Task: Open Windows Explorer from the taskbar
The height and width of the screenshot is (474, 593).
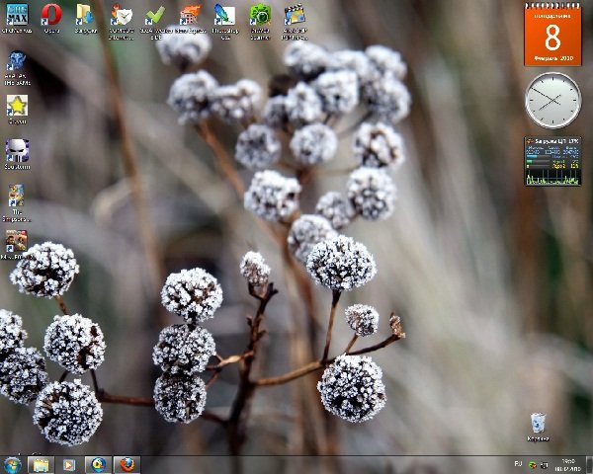Action: pos(41,464)
